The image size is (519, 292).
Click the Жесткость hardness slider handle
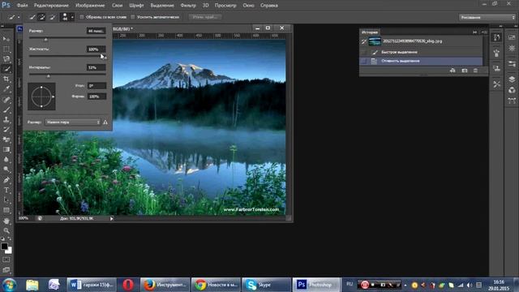105,58
